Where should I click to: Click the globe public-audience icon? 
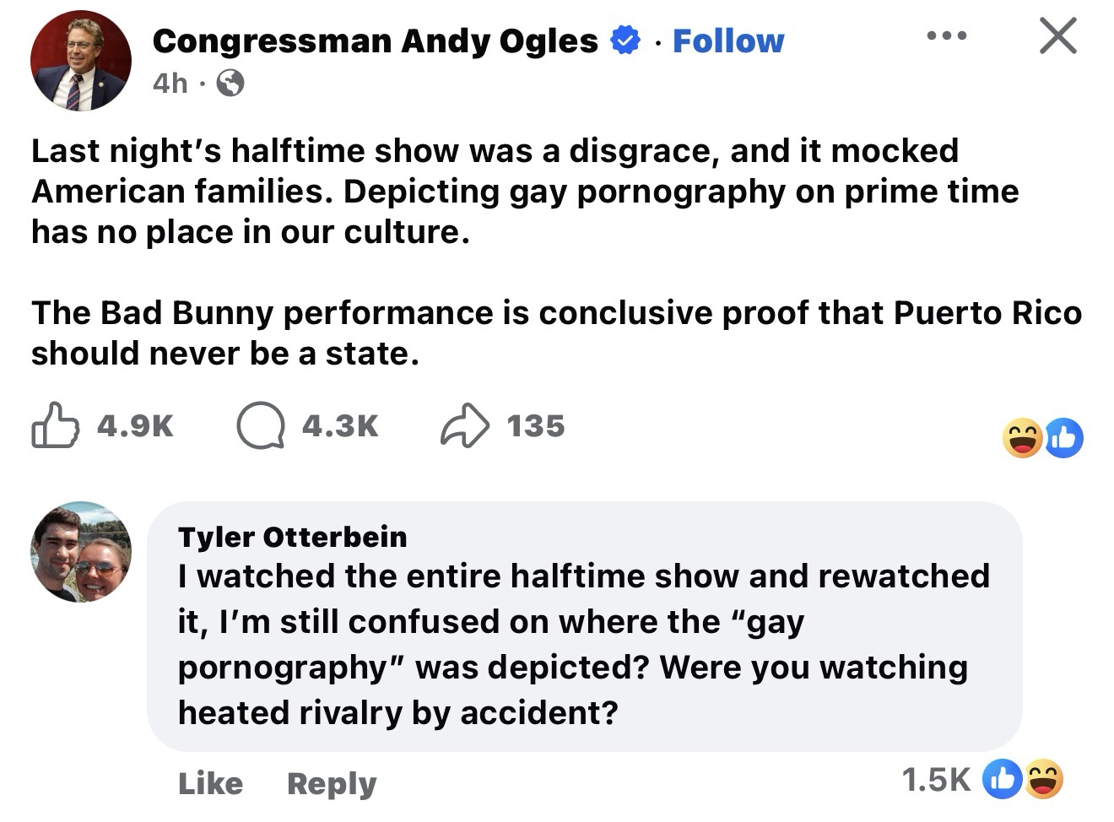click(230, 83)
